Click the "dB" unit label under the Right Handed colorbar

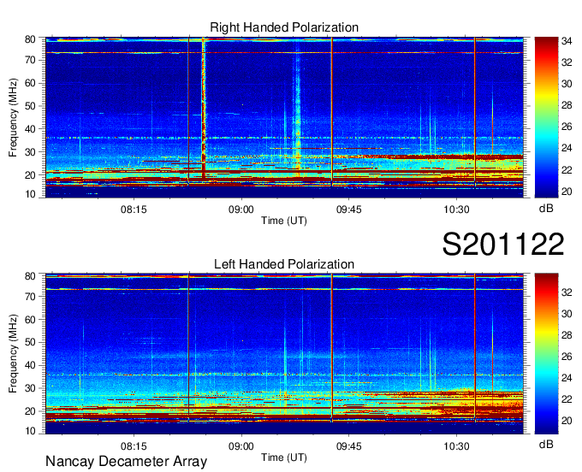point(546,208)
